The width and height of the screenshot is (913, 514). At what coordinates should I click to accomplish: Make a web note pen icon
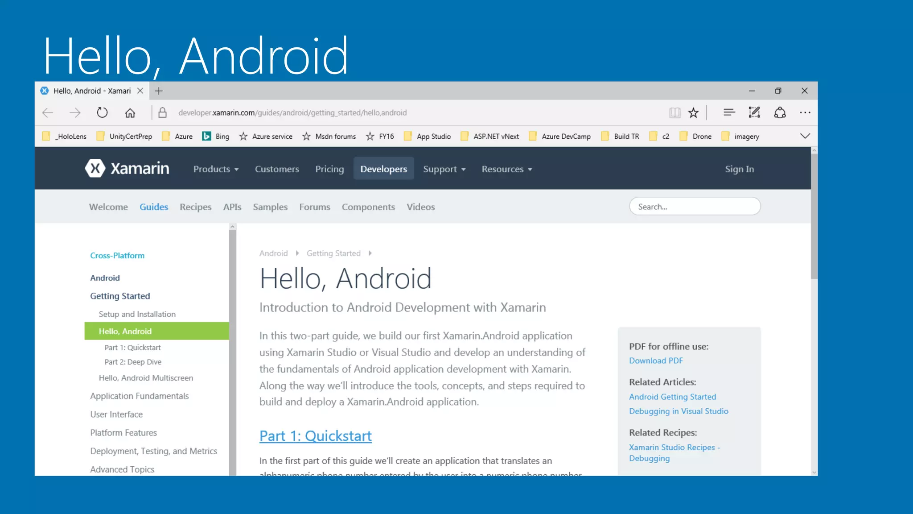pyautogui.click(x=754, y=112)
